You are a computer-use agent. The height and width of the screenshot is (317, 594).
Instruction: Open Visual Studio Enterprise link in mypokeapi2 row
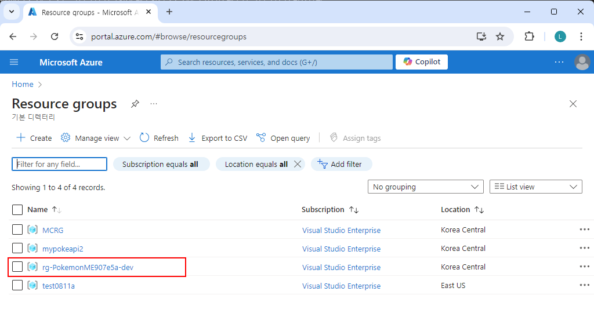click(341, 249)
